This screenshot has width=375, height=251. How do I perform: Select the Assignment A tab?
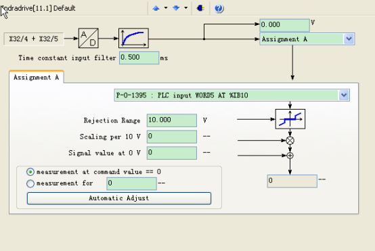tap(37, 77)
